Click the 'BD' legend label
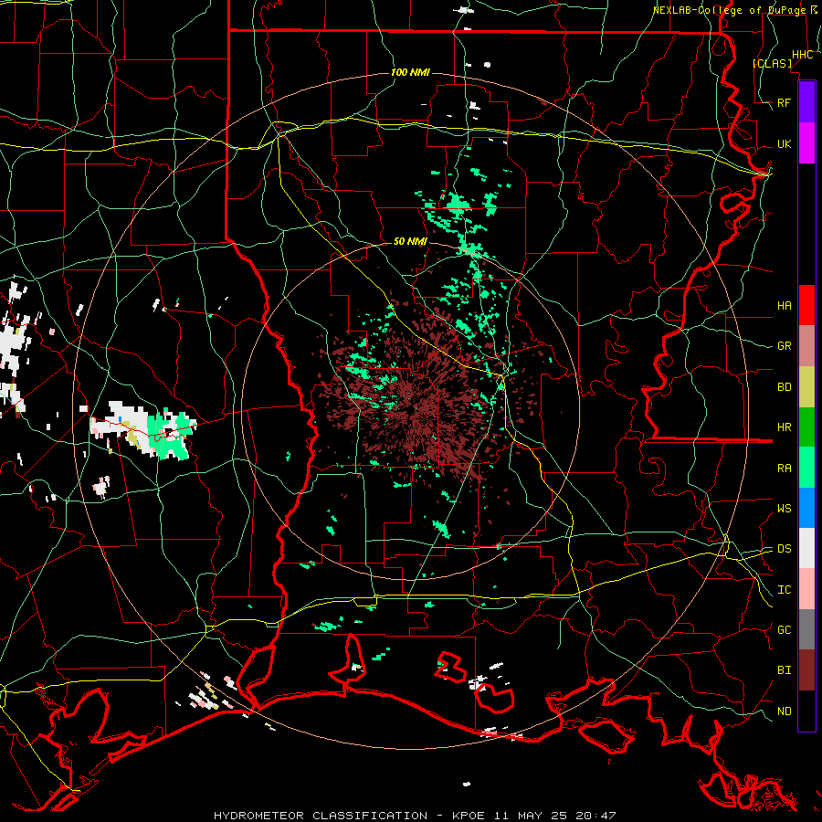 785,387
